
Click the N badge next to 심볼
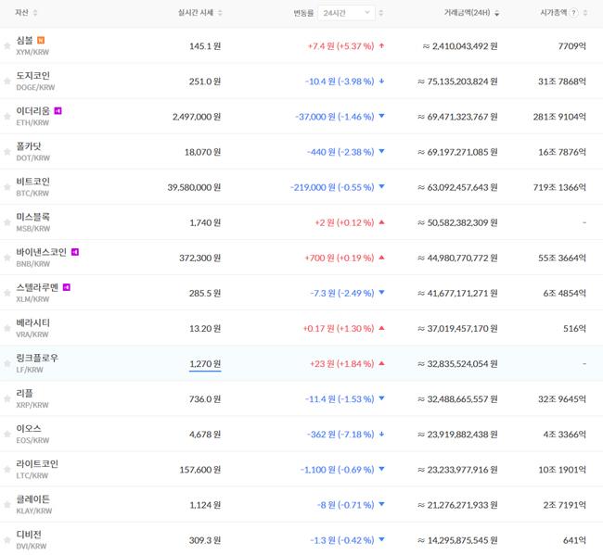point(40,40)
